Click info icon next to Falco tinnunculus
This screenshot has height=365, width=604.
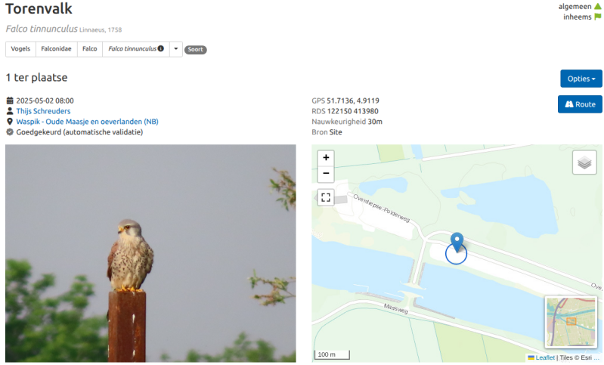tap(160, 48)
